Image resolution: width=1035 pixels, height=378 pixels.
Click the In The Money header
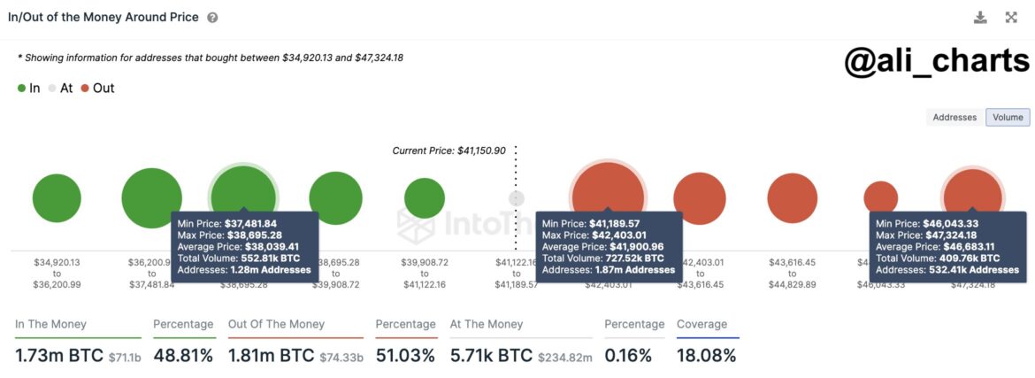point(51,324)
